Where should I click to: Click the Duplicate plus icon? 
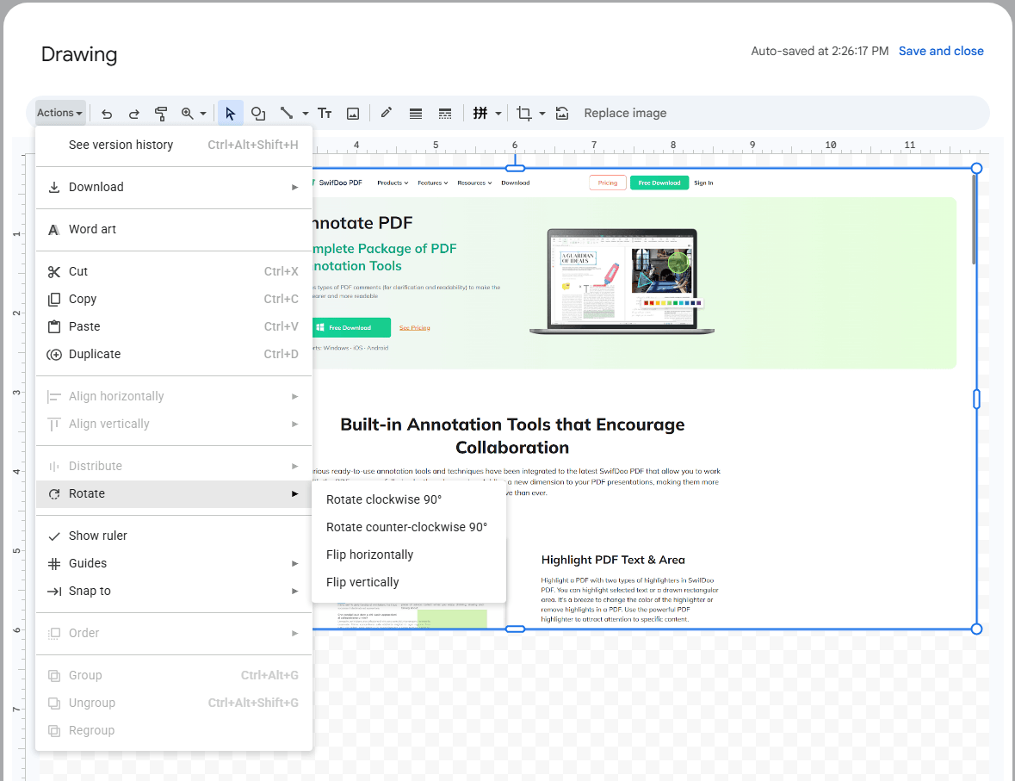coord(54,354)
